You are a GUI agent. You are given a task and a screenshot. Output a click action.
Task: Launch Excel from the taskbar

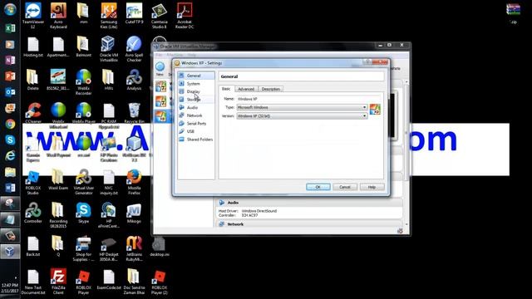(x=10, y=28)
